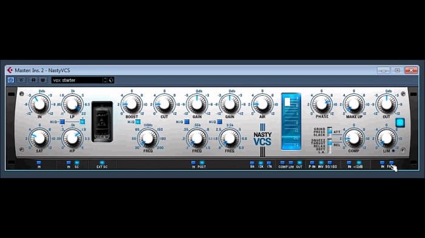425x238 pixels.
Task: Click the large cyan button under OUT knob
Action: tap(400, 123)
